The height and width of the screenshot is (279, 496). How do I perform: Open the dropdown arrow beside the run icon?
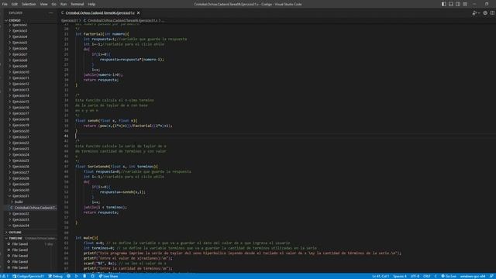point(479,13)
